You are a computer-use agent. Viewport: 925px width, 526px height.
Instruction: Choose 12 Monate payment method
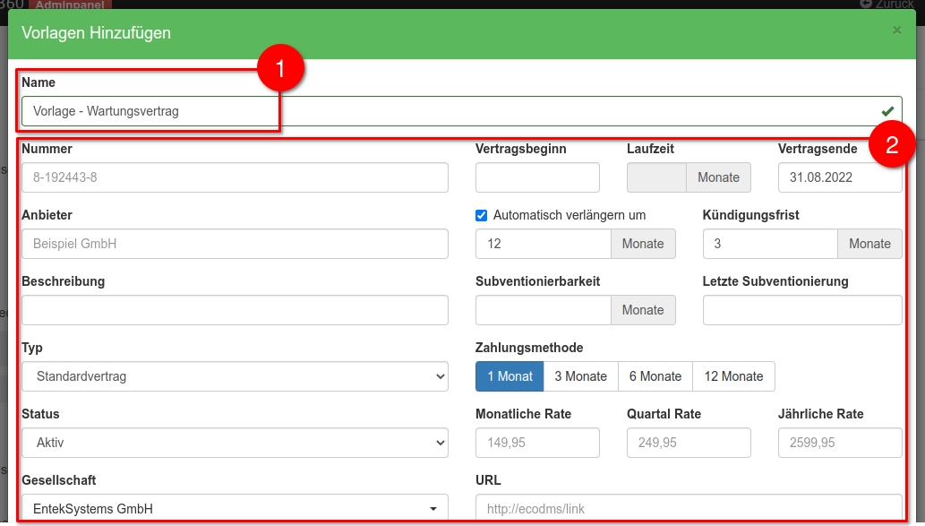click(733, 376)
